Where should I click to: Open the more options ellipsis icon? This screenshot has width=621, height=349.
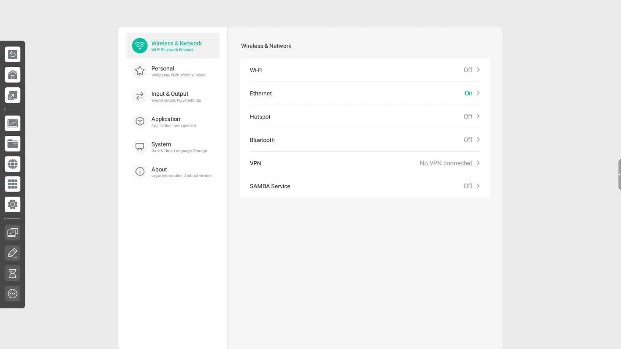click(13, 294)
